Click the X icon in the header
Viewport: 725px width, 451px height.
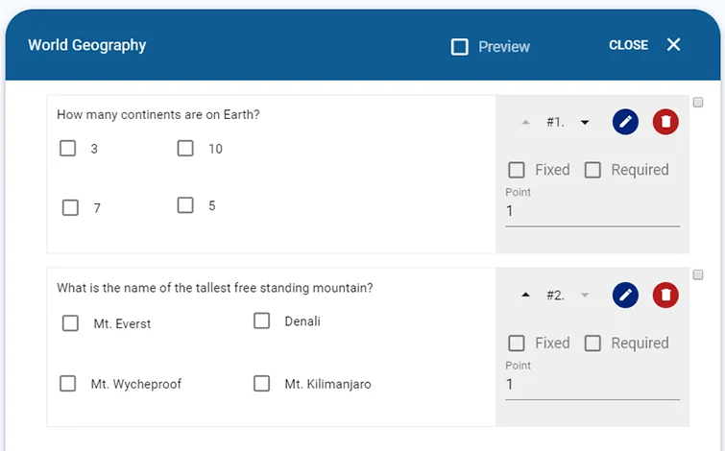click(674, 45)
